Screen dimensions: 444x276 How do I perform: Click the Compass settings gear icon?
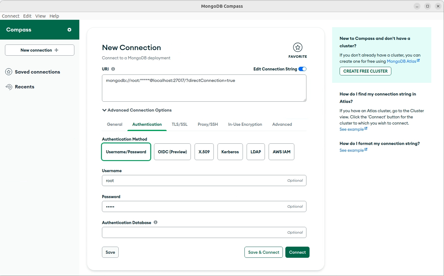click(69, 30)
